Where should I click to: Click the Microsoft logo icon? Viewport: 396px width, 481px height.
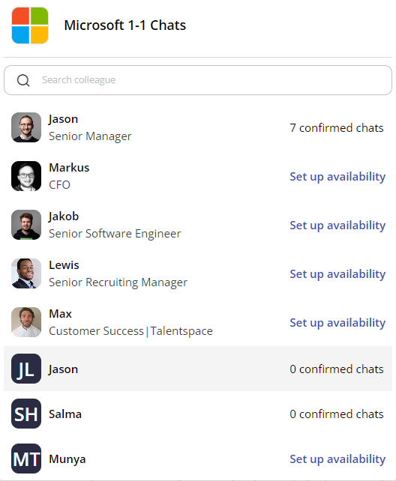(x=30, y=25)
